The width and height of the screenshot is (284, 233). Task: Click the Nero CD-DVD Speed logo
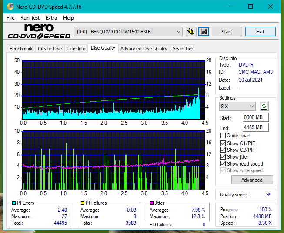(x=39, y=31)
